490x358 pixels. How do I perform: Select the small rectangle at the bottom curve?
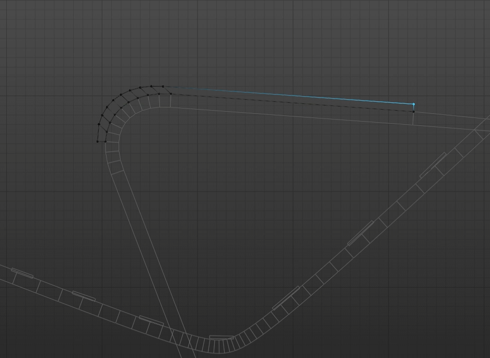[x=221, y=338]
